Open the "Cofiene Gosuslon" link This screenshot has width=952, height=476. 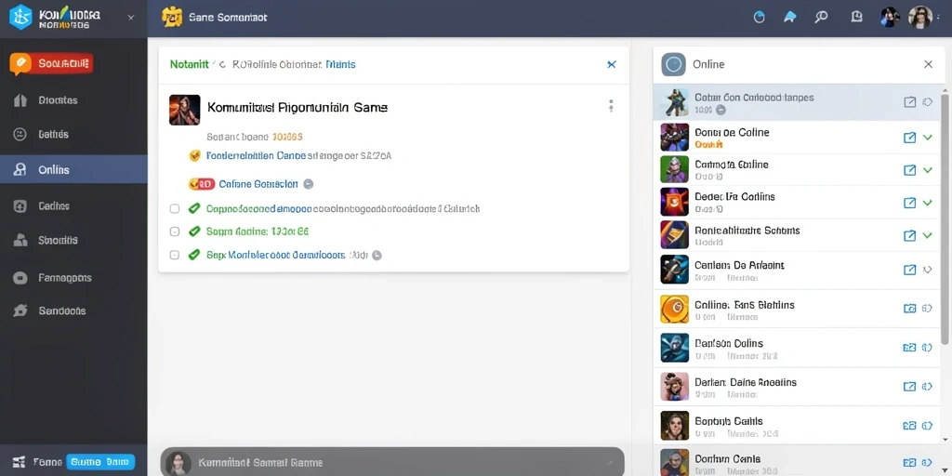coord(258,183)
